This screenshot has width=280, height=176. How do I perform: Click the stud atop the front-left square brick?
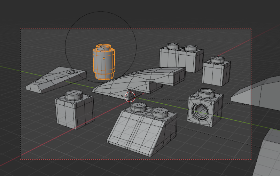(74, 94)
